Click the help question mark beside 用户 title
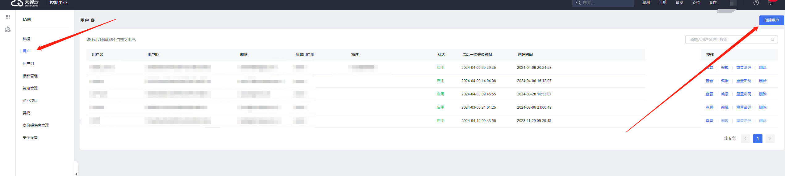Viewport: 785px width, 176px height. tap(93, 20)
